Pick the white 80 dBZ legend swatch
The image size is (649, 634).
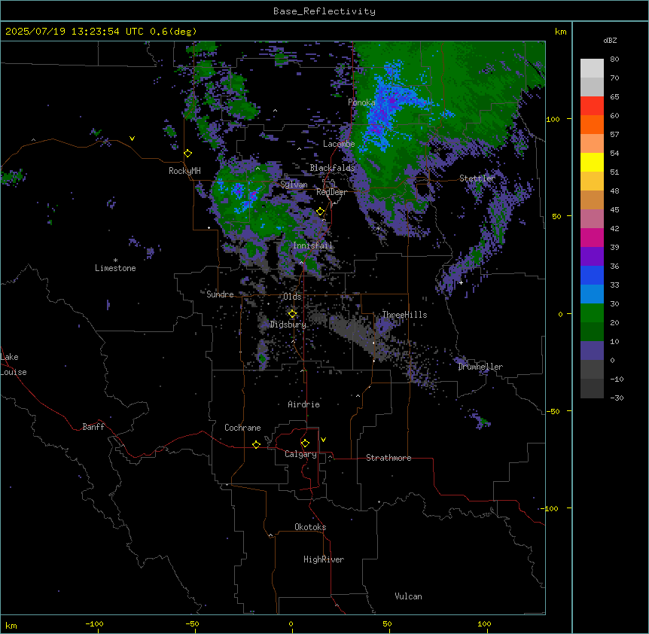(592, 69)
